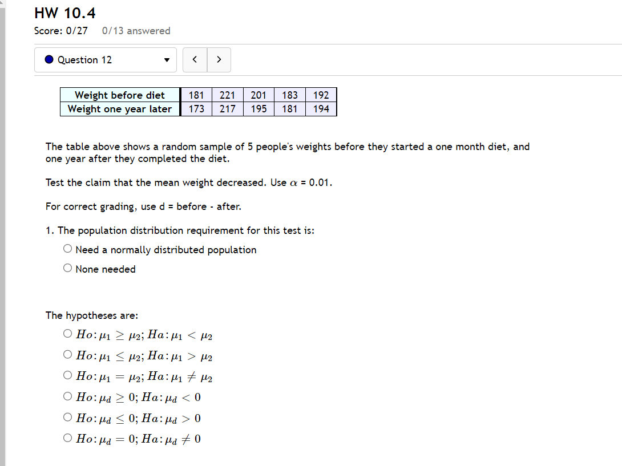The width and height of the screenshot is (622, 466).
Task: Click the table cell with value 192
Action: pos(321,95)
